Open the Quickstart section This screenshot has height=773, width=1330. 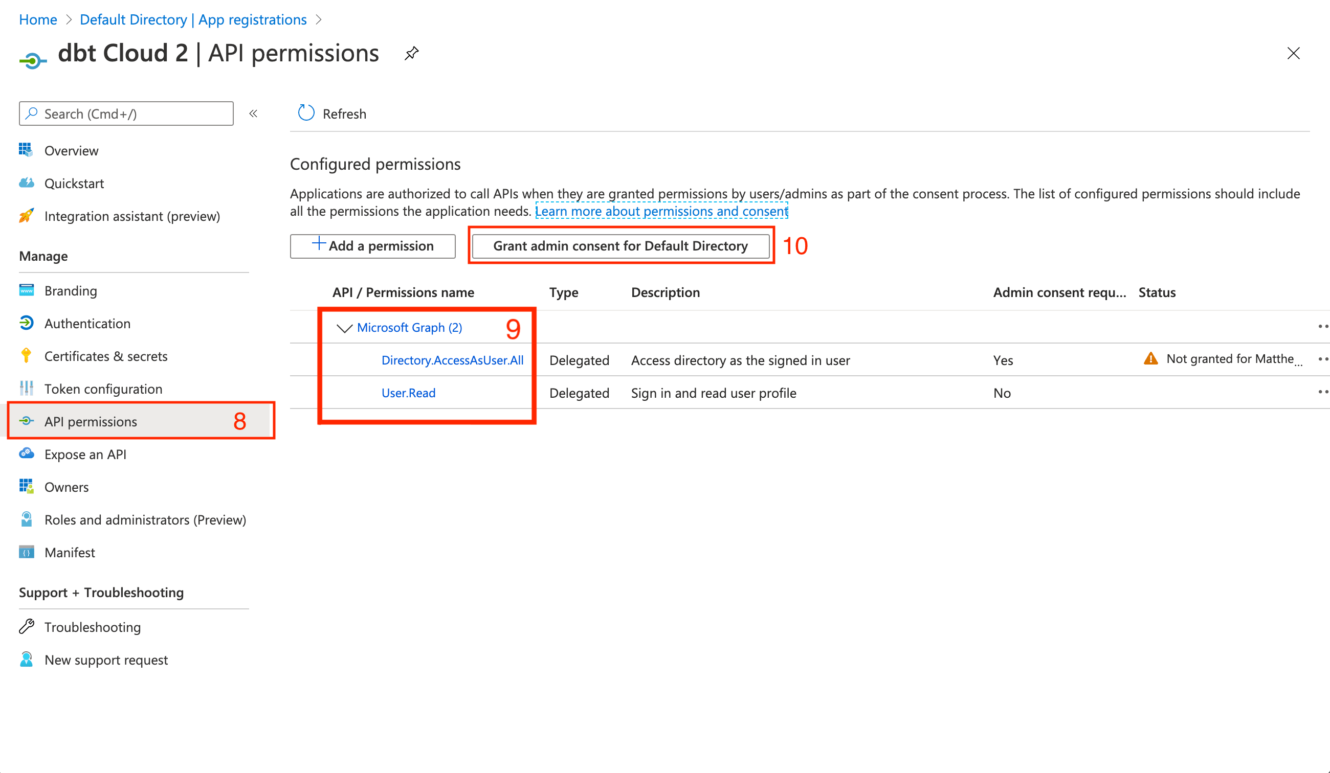click(x=74, y=183)
